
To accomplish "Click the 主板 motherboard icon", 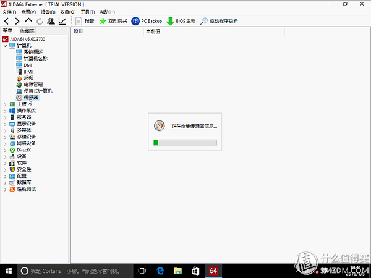I will point(12,104).
